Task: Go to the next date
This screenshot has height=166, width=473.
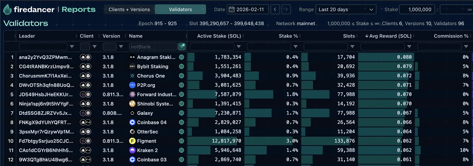Action: (x=287, y=9)
